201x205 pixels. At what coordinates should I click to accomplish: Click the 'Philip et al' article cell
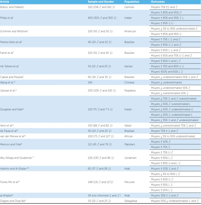point(7,18)
